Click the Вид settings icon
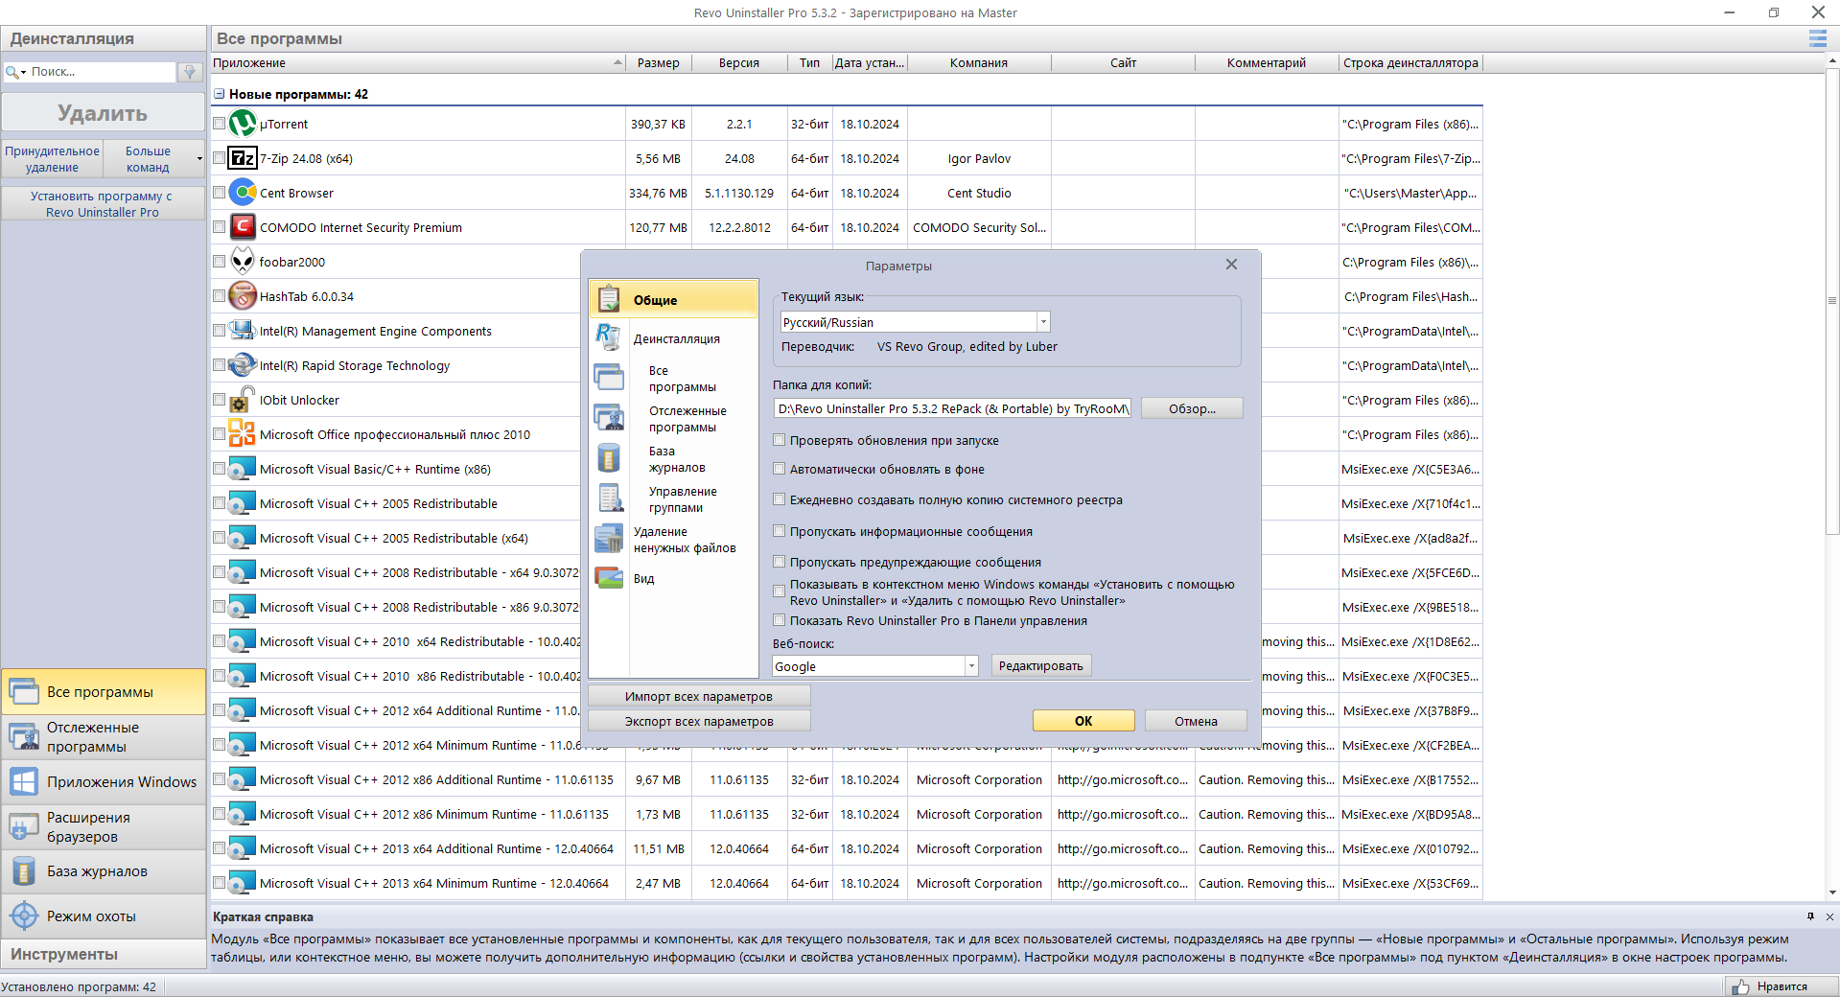Viewport: 1840px width, 997px height. [609, 578]
